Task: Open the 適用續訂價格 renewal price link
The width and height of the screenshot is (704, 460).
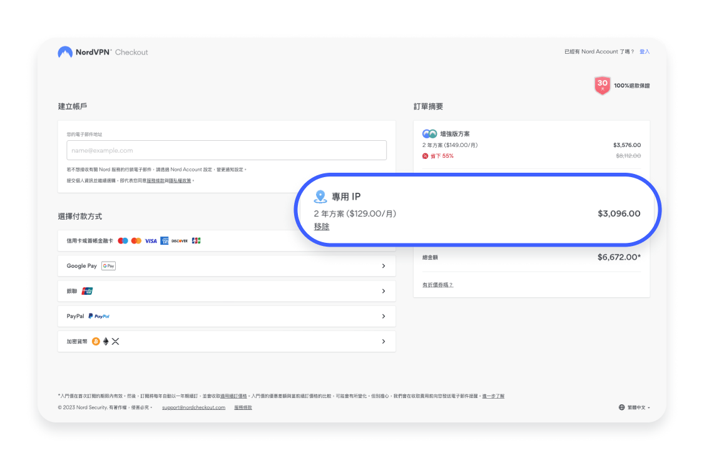Action: [233, 396]
